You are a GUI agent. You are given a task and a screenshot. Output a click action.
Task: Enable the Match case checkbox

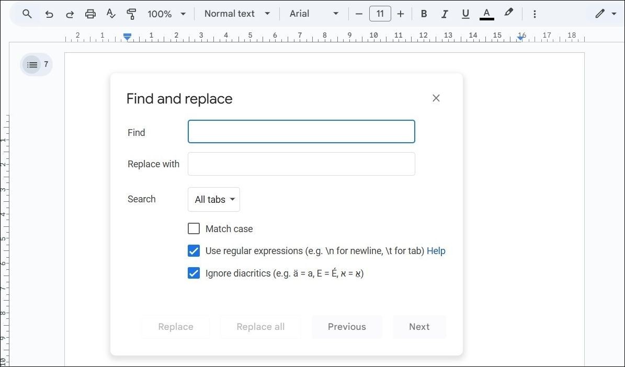(194, 228)
